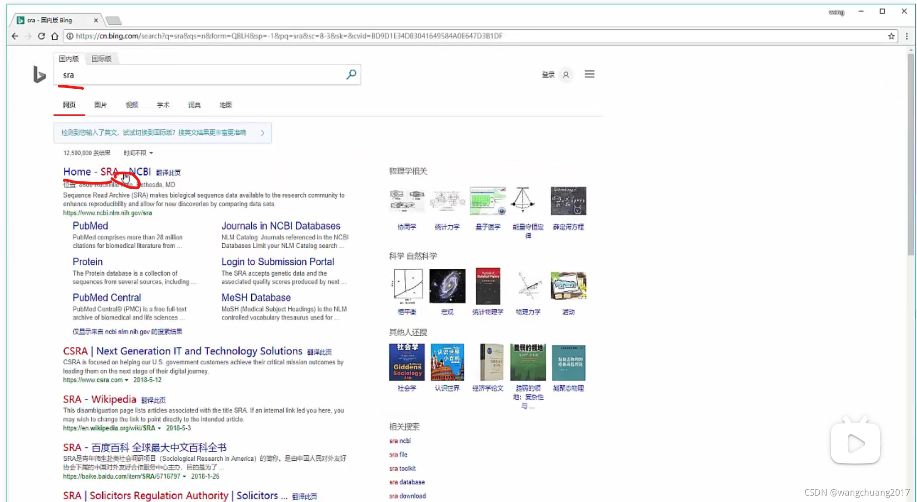
Task: Reload the page
Action: pos(41,36)
